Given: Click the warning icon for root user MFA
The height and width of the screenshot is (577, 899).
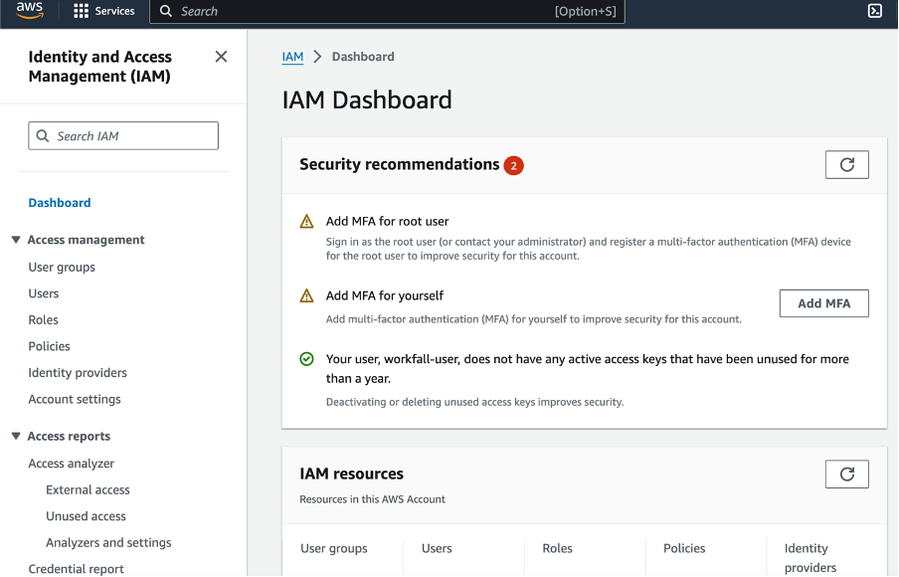Looking at the screenshot, I should (306, 222).
